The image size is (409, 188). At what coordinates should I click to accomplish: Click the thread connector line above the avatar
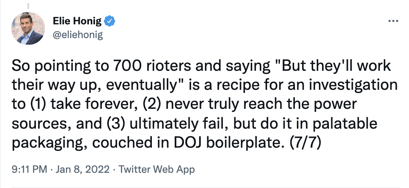click(28, 5)
